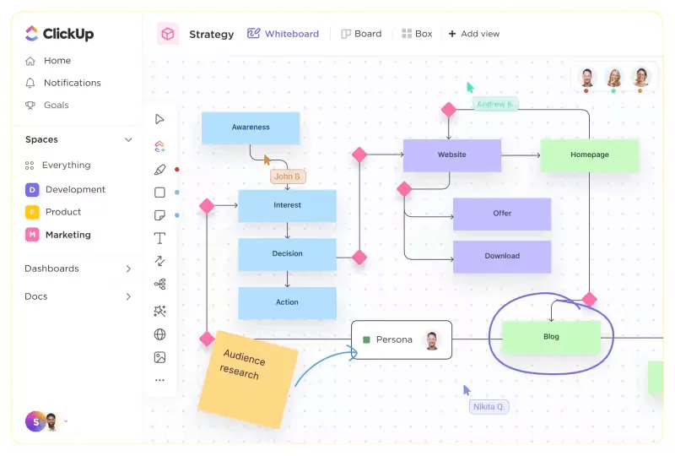Click the collaborator avatar with green dot
The image size is (675, 456).
614,78
